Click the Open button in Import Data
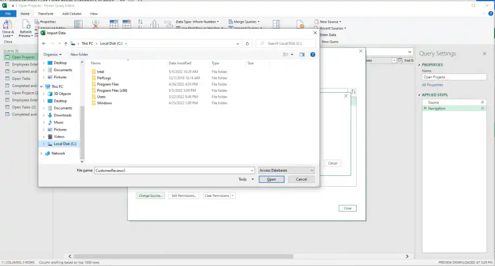Viewport: 495px width, 266px height. coord(271,179)
